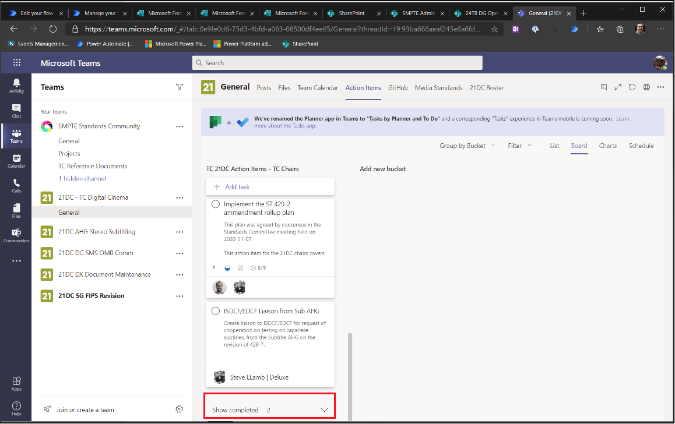Screen dimensions: 675x424
Task: Open the Calendar app icon
Action: click(16, 161)
